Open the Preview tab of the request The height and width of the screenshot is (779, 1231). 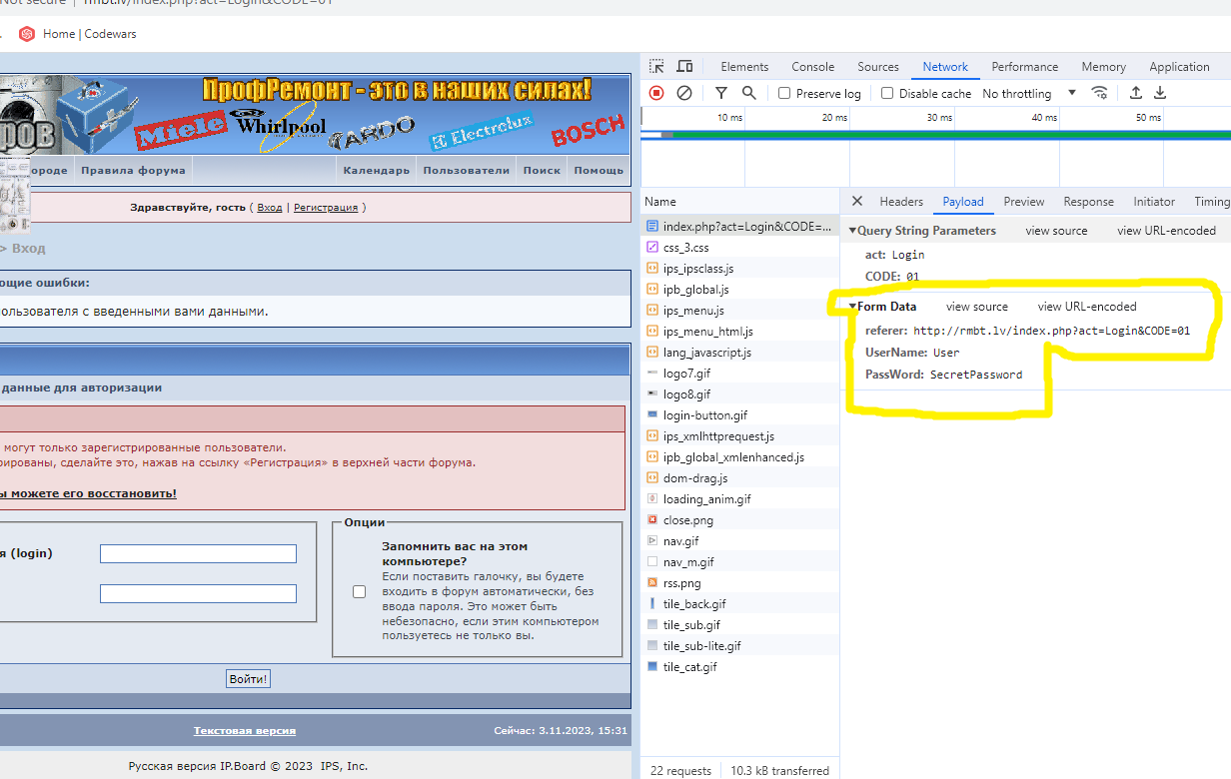click(x=1024, y=202)
